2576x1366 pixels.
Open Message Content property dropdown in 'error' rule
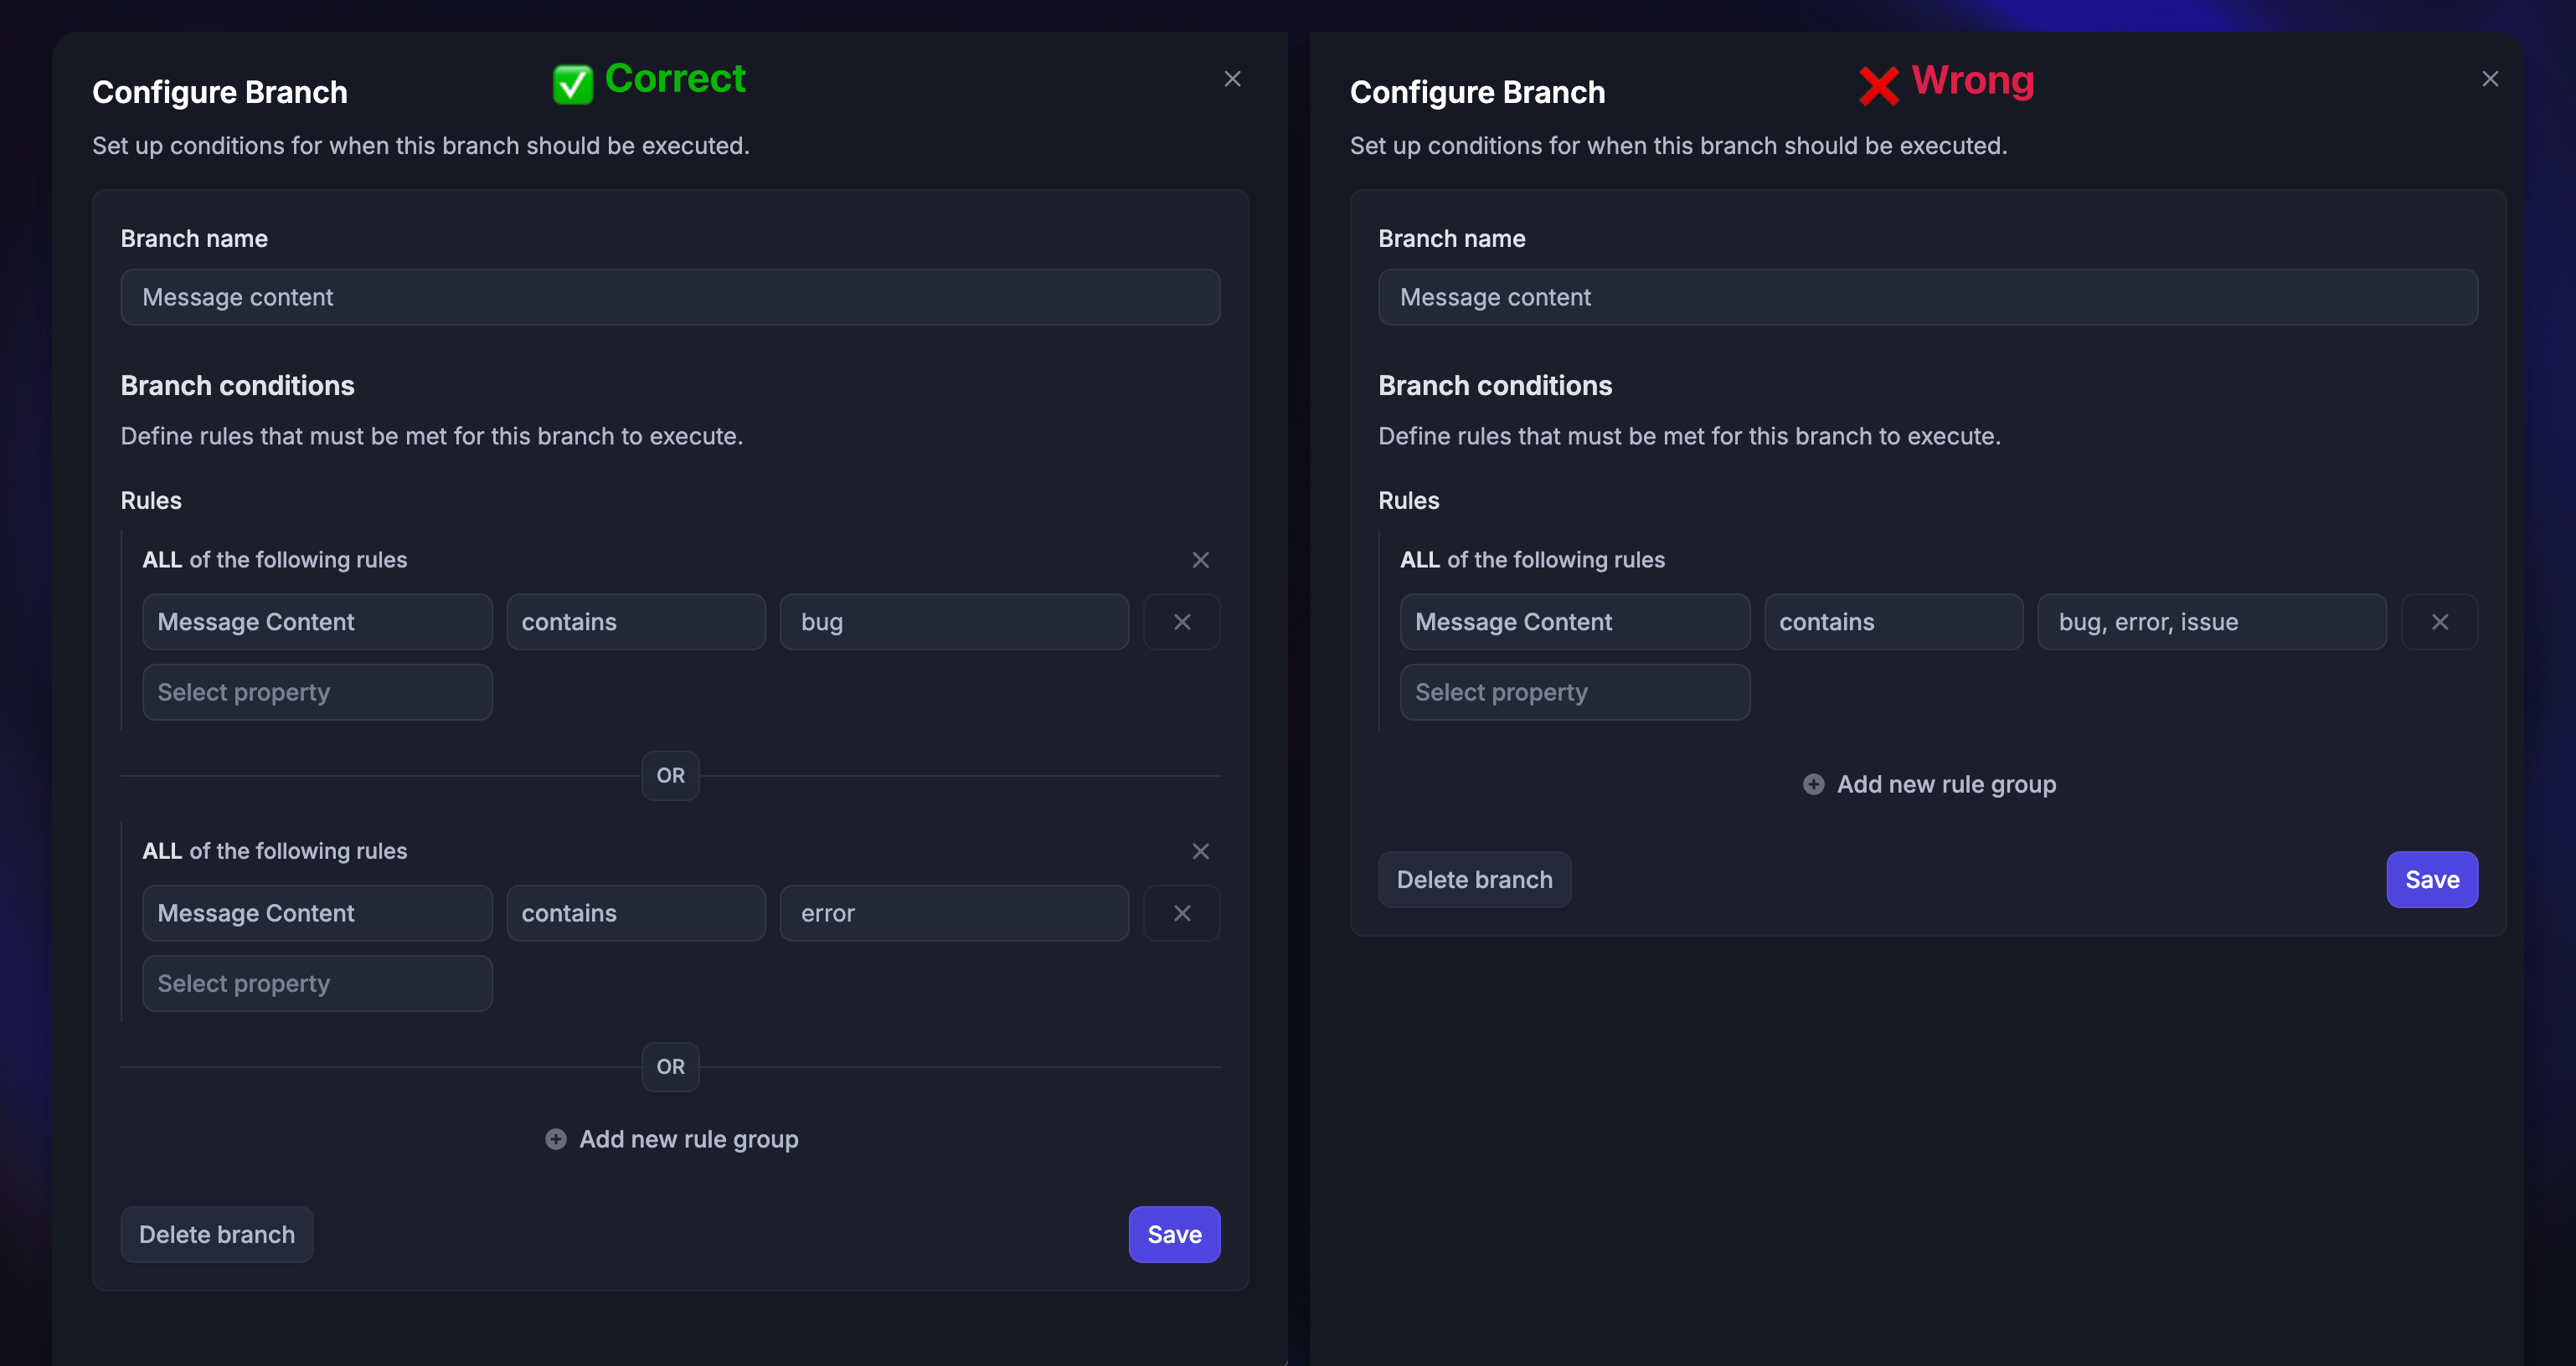317,913
